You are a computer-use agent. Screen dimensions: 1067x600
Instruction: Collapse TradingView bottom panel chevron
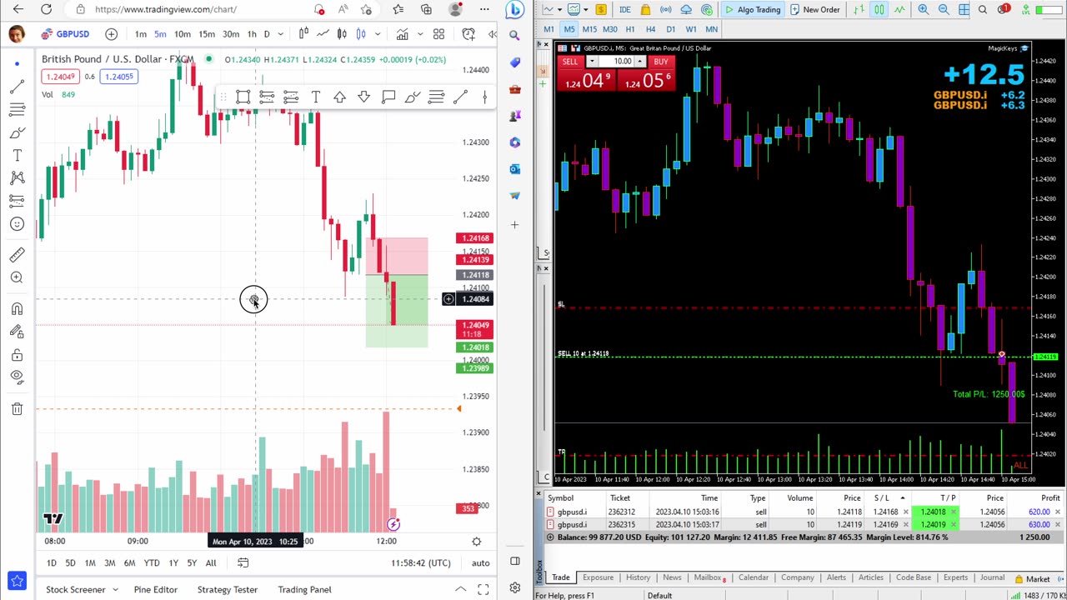pyautogui.click(x=460, y=589)
